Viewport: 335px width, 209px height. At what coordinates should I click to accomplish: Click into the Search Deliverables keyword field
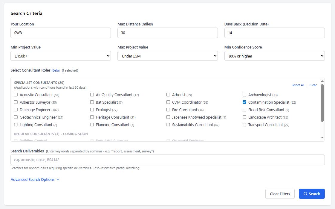167,160
